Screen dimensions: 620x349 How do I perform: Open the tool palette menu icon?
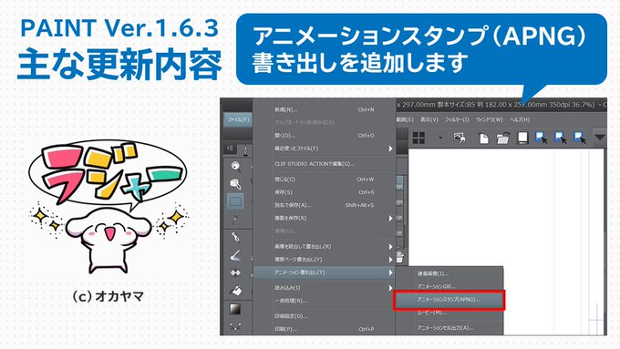coord(230,149)
